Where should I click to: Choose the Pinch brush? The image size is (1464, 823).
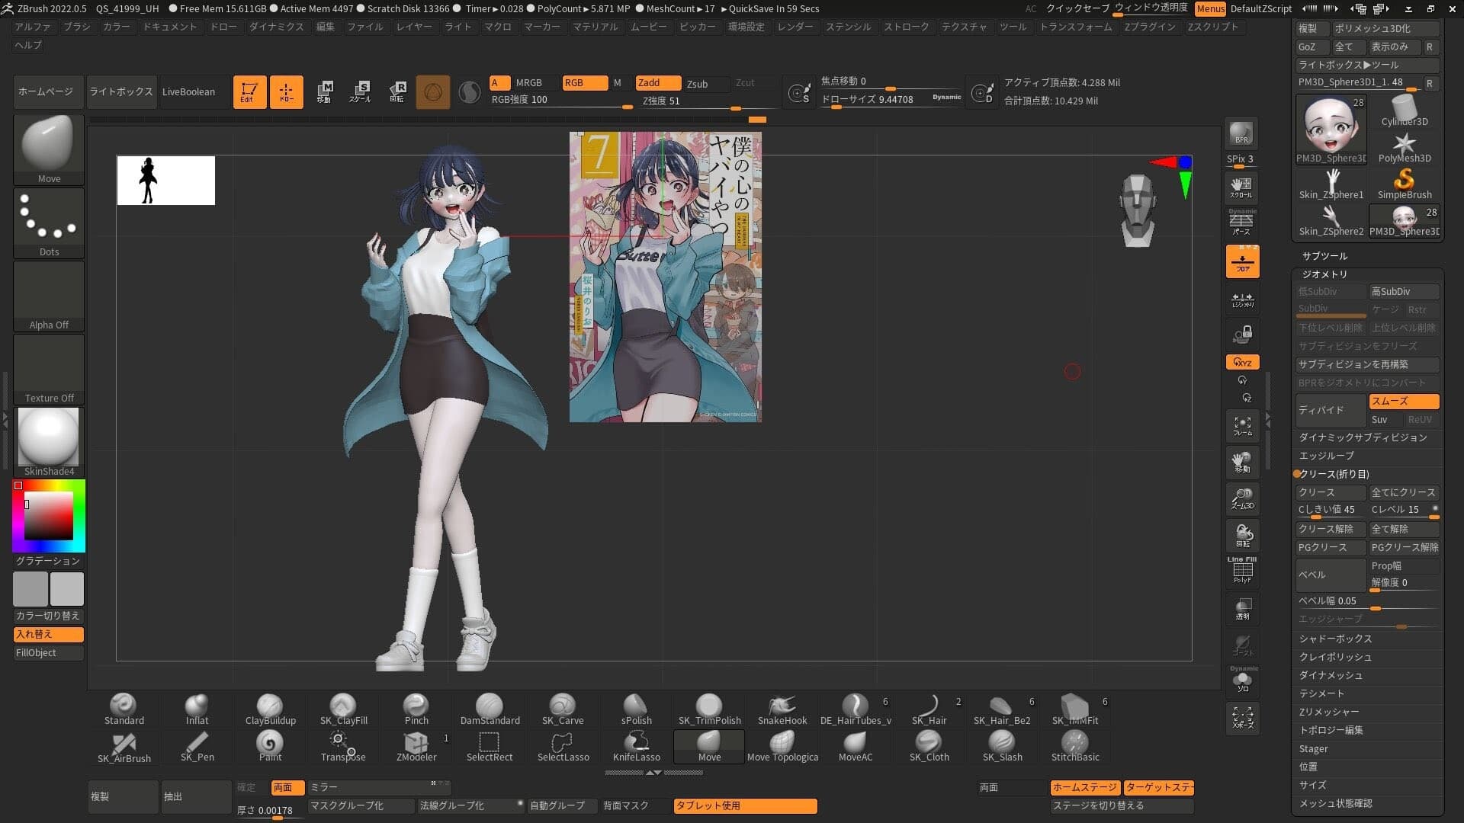(x=416, y=709)
